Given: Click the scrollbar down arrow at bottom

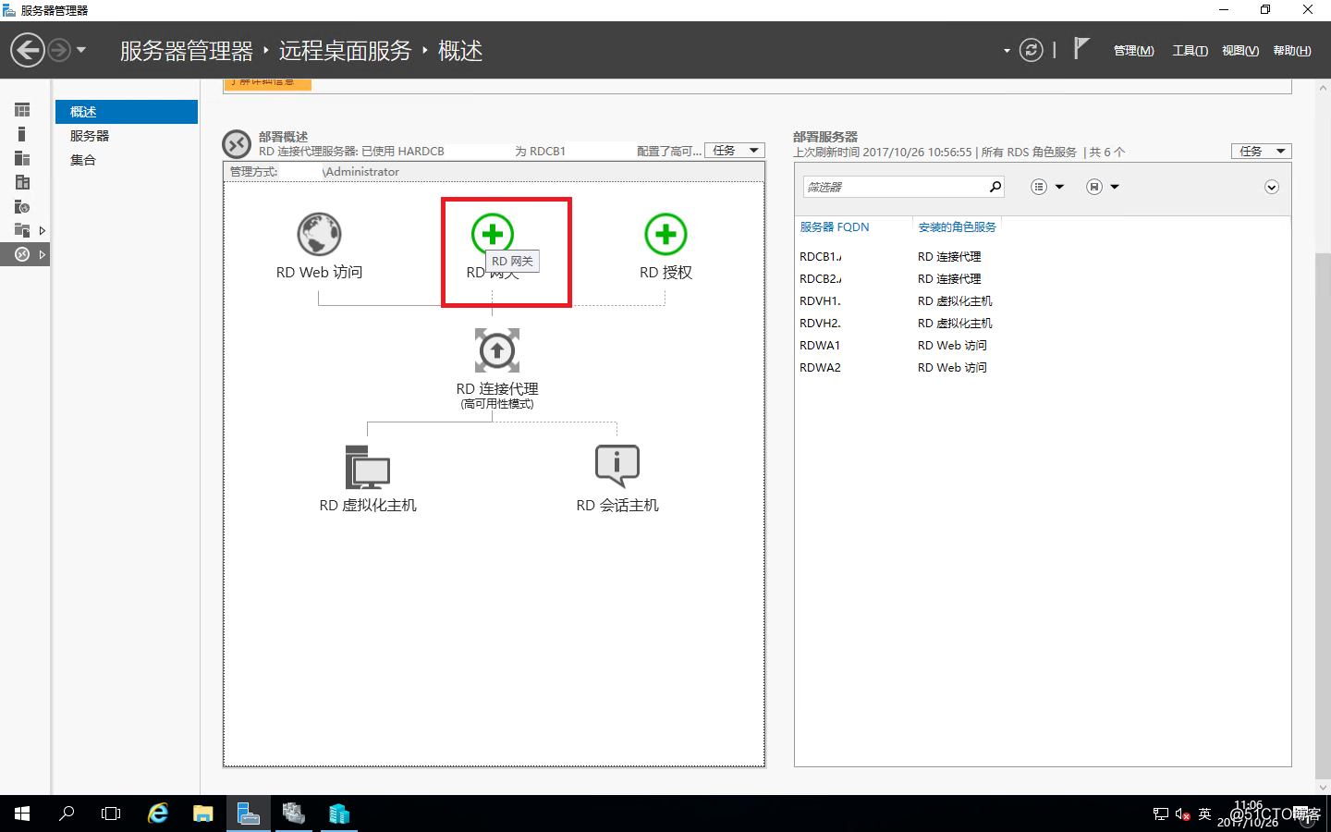Looking at the screenshot, I should (x=1323, y=787).
